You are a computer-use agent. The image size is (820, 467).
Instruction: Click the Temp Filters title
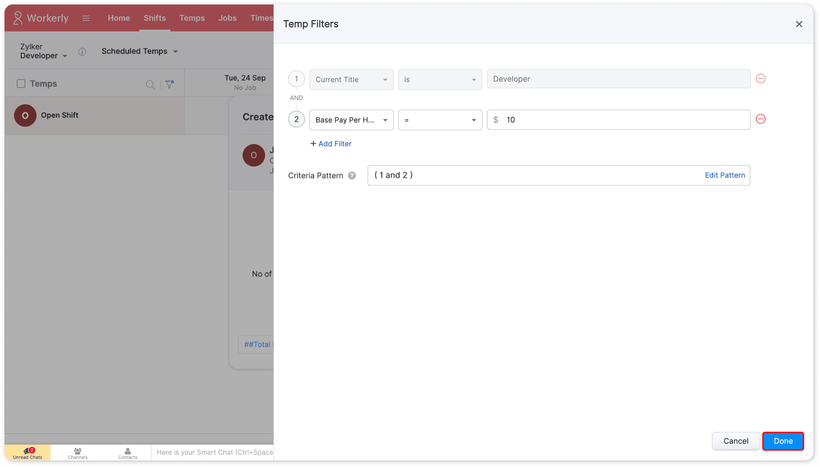pyautogui.click(x=311, y=24)
